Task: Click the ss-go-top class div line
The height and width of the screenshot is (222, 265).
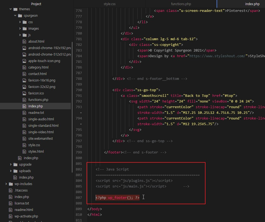Action: point(136,90)
